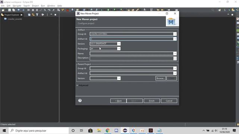The image size is (239, 134).
Task: Click the Back button
Action: (x=118, y=101)
